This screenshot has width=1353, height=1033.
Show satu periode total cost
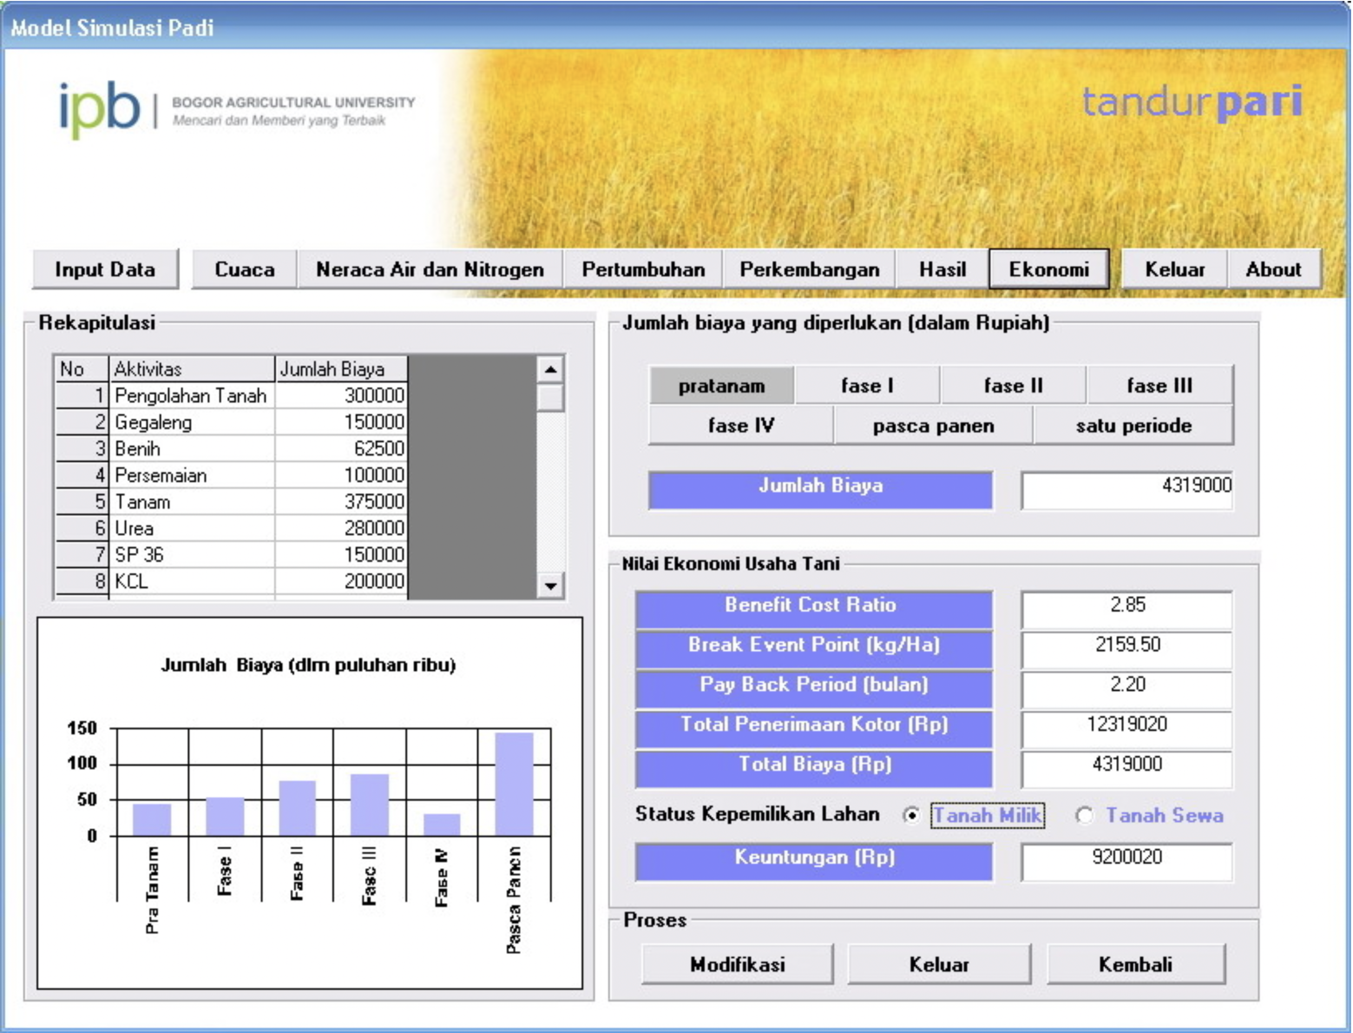click(1133, 426)
